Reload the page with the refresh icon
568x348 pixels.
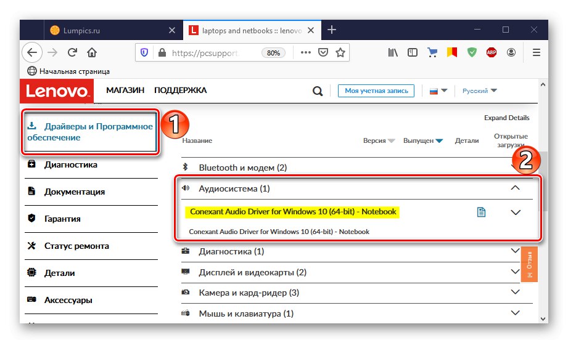coord(72,52)
